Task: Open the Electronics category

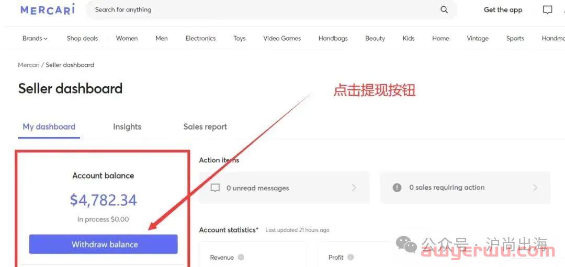Action: click(x=200, y=39)
